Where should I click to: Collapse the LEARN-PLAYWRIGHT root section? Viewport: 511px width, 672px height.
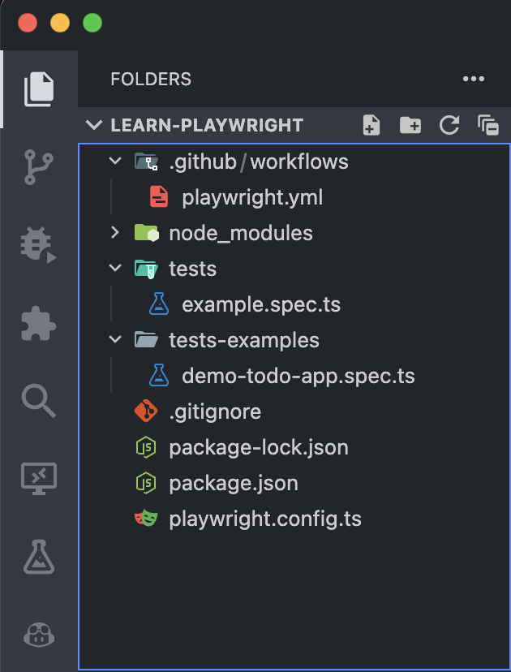96,125
